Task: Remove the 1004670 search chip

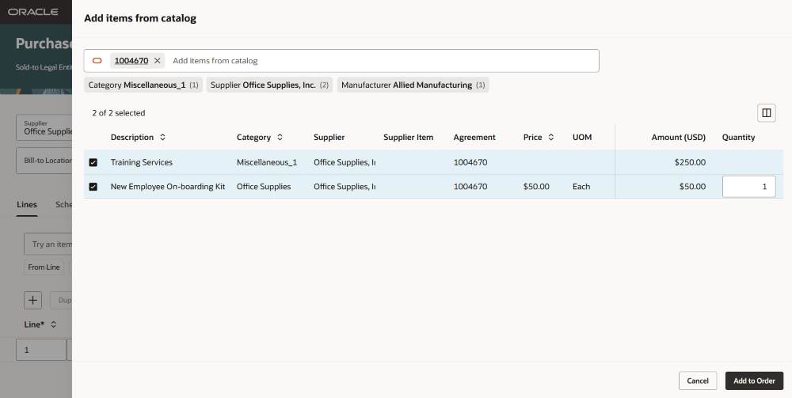Action: pyautogui.click(x=157, y=61)
